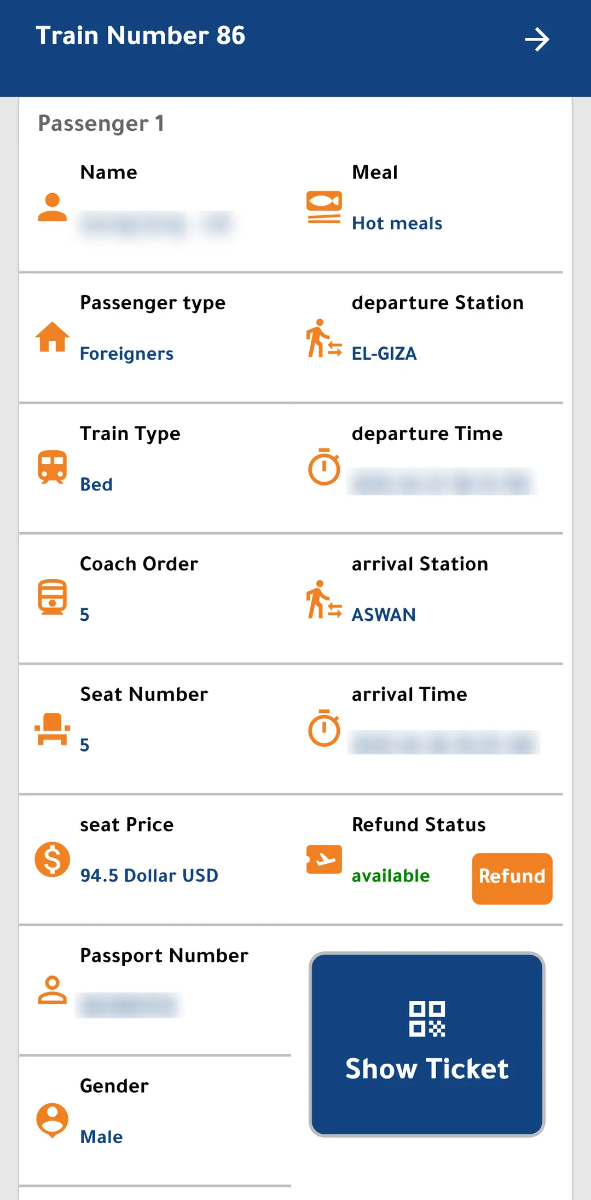Tap the 94.5 Dollar USD price
The image size is (591, 1200).
point(149,875)
